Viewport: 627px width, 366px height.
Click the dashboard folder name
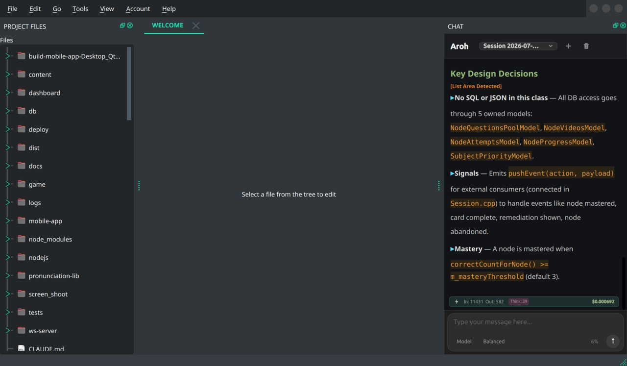click(x=44, y=93)
